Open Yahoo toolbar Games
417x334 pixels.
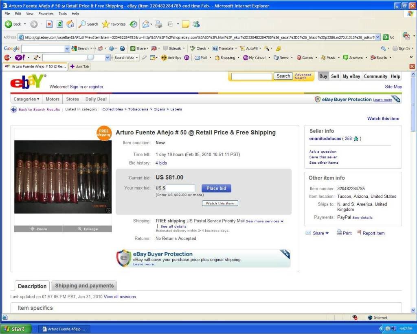click(x=305, y=58)
